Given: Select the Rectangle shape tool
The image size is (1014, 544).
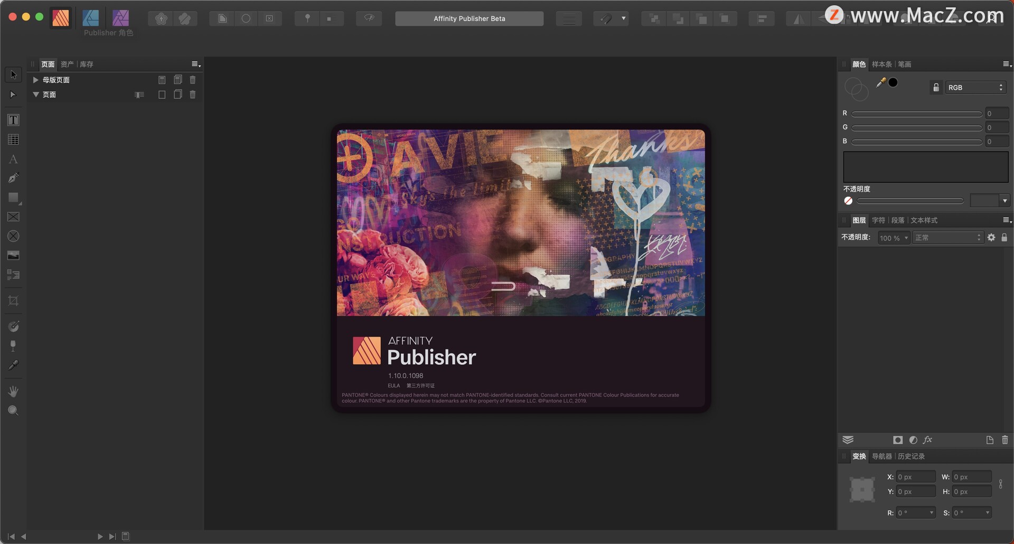Looking at the screenshot, I should point(13,198).
